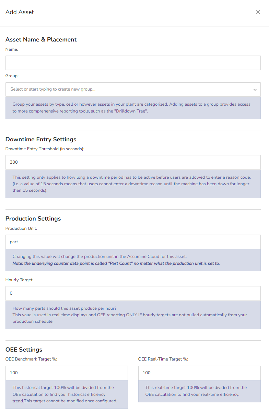Click the Add Asset dialog title
The width and height of the screenshot is (269, 413).
20,12
